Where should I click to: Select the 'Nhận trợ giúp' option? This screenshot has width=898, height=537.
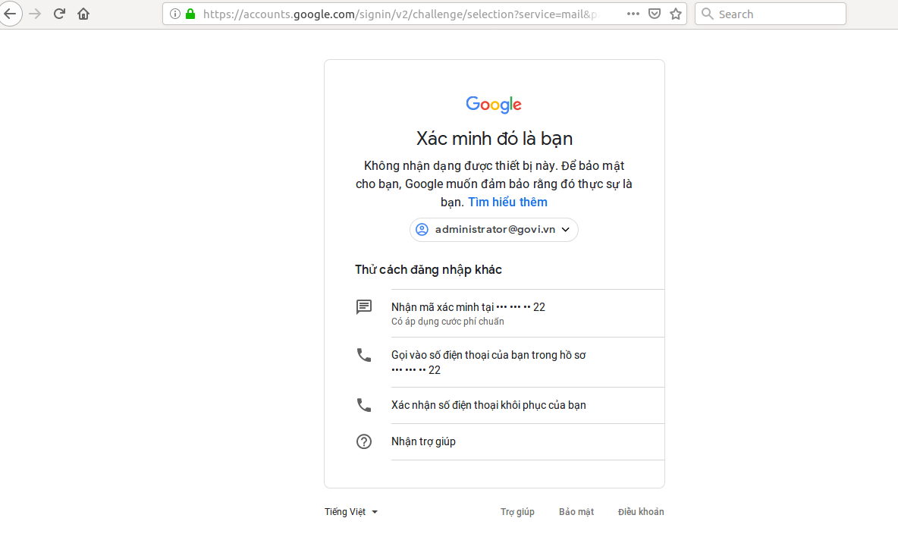pyautogui.click(x=510, y=441)
